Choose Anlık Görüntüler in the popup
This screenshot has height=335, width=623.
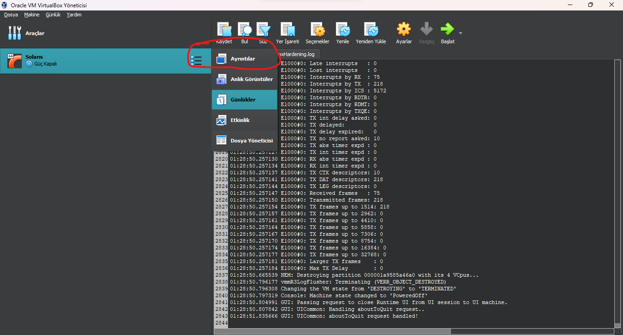point(244,79)
